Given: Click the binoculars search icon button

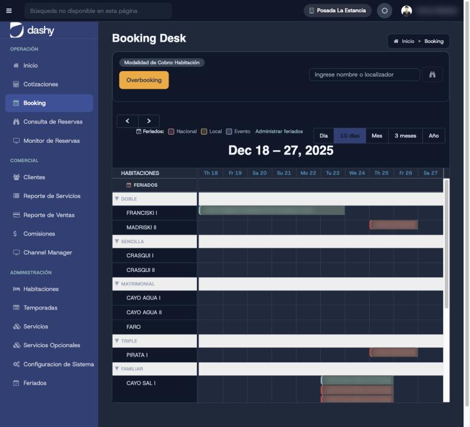Looking at the screenshot, I should pyautogui.click(x=432, y=75).
